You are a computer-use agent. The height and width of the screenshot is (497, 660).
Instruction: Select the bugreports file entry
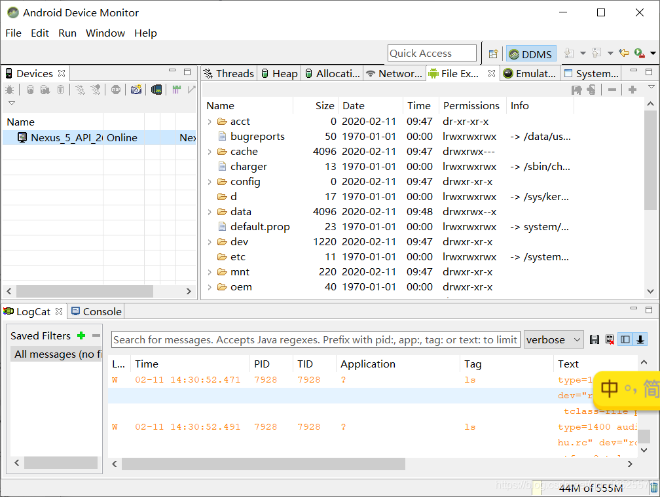tap(257, 137)
